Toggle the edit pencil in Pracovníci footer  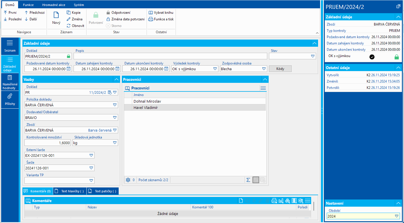(x=256, y=180)
